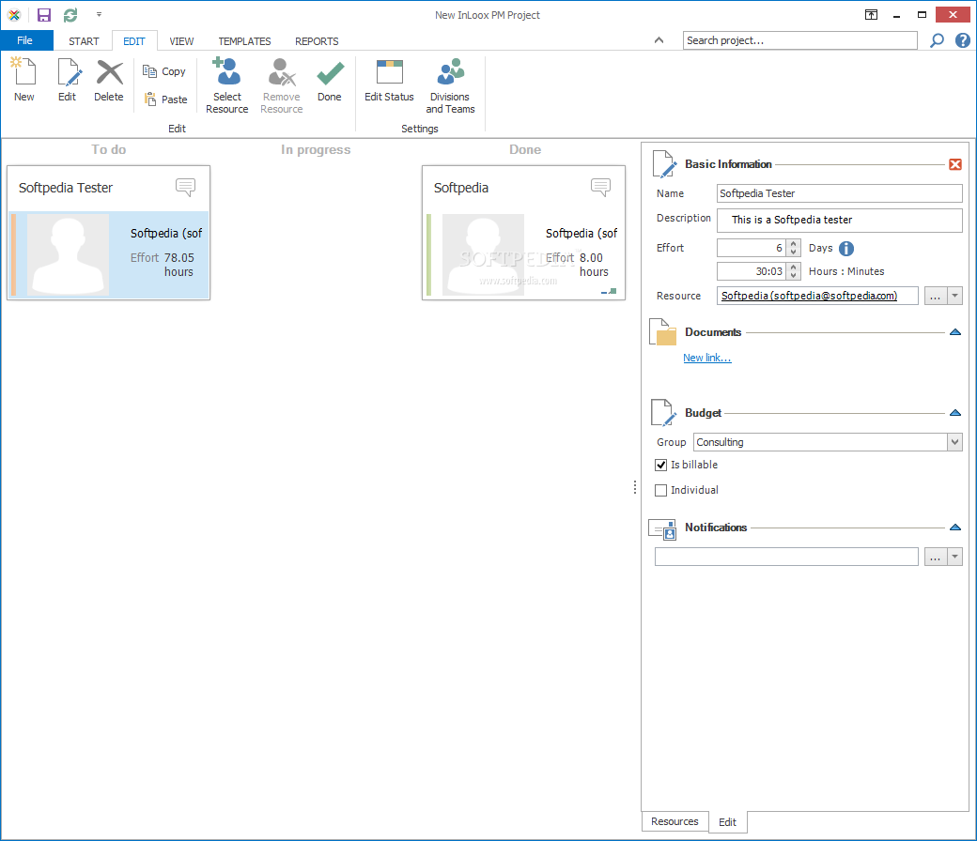977x841 pixels.
Task: Click the Copy button
Action: [164, 71]
